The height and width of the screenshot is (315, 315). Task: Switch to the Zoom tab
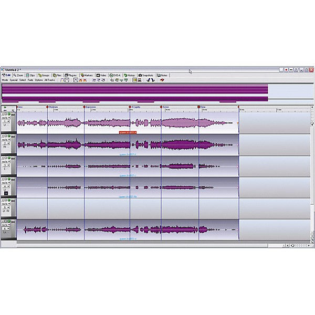tap(18, 75)
